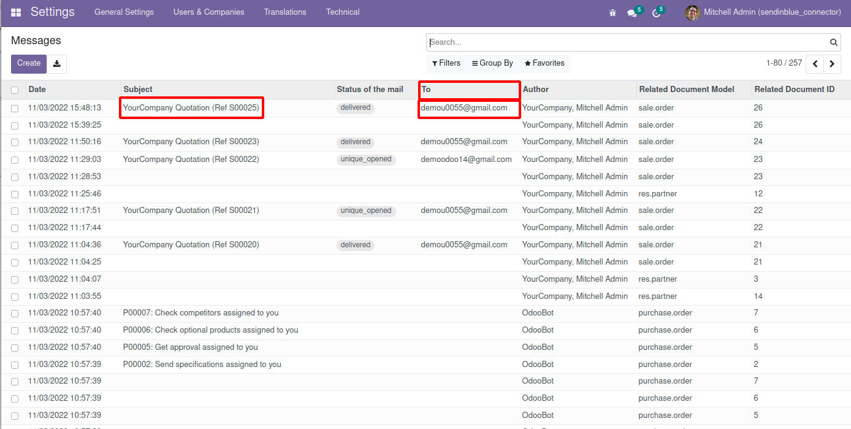Click the download export icon
Screen dimensions: 851x429
57,64
